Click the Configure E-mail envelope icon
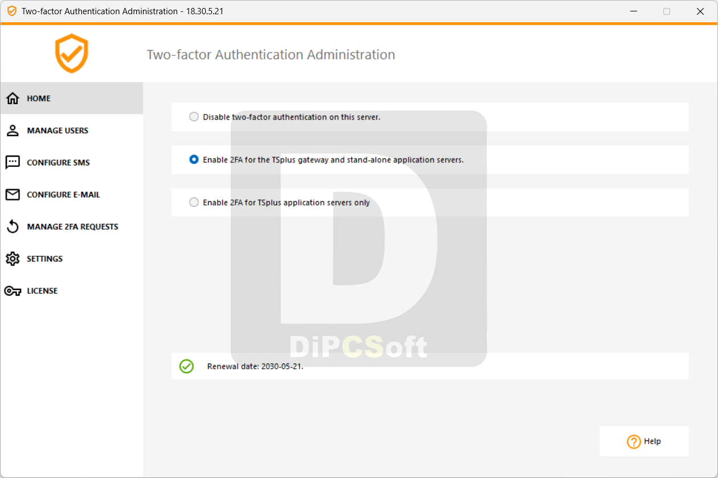 [13, 194]
